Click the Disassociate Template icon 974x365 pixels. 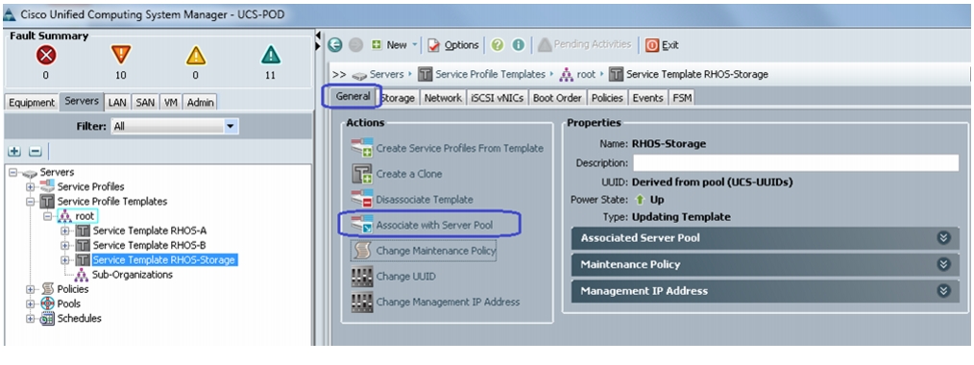point(362,199)
